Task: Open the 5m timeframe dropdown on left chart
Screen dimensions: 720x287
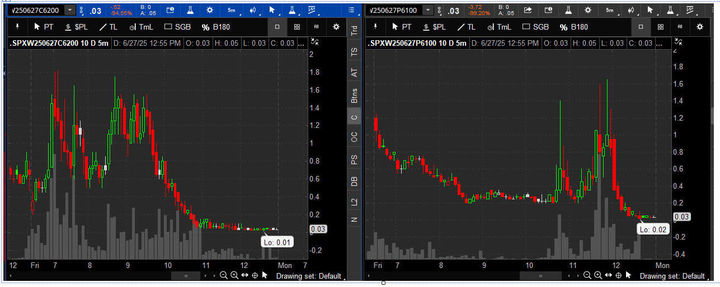Action: (232, 10)
